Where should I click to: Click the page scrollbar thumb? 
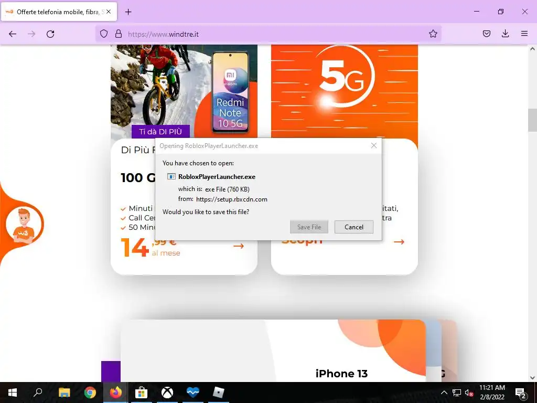(x=532, y=120)
